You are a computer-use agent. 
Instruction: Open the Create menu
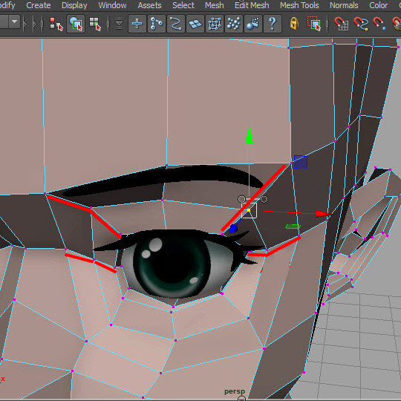39,5
